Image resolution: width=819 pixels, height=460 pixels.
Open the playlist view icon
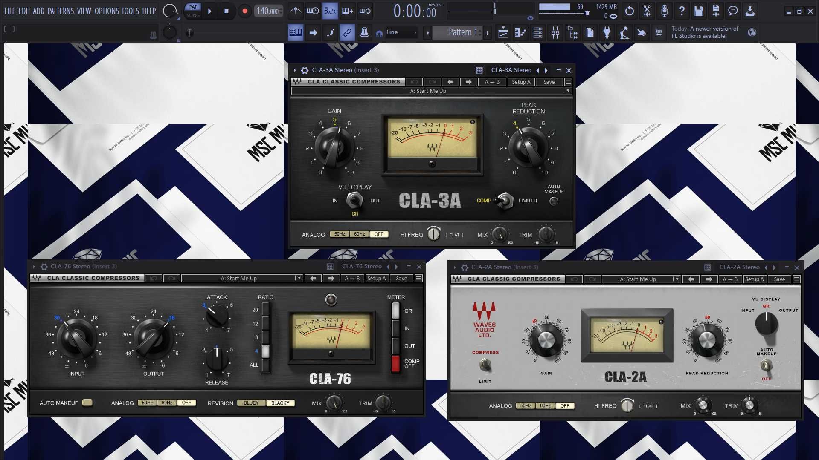(503, 32)
